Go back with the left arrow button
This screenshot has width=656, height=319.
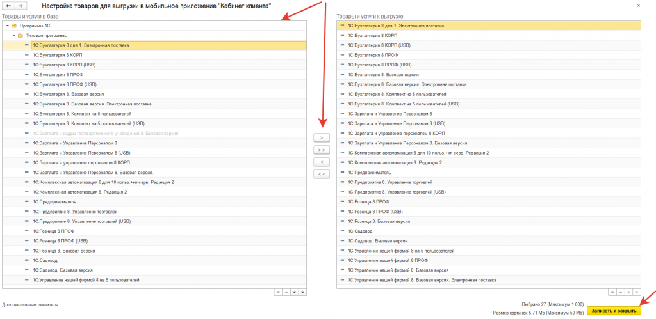tap(8, 6)
